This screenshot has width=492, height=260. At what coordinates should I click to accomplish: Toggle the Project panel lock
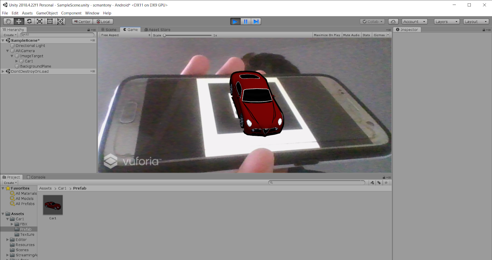(384, 178)
